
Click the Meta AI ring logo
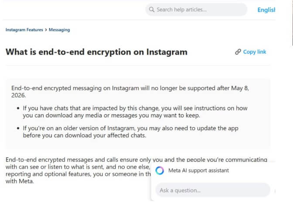pyautogui.click(x=160, y=171)
